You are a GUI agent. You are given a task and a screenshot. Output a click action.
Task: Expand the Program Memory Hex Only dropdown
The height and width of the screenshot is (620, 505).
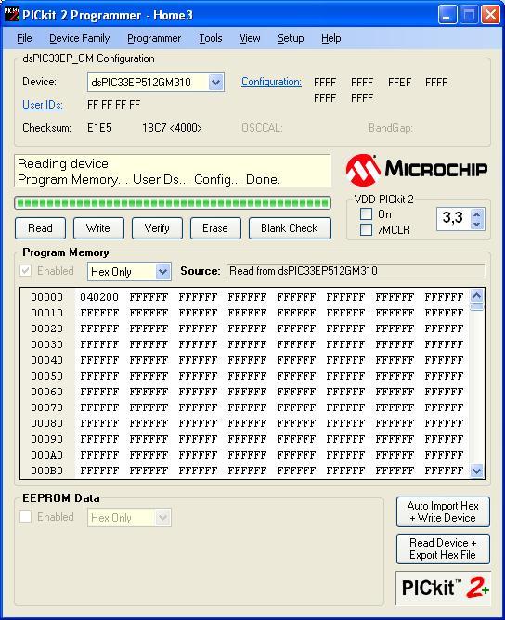(x=162, y=272)
